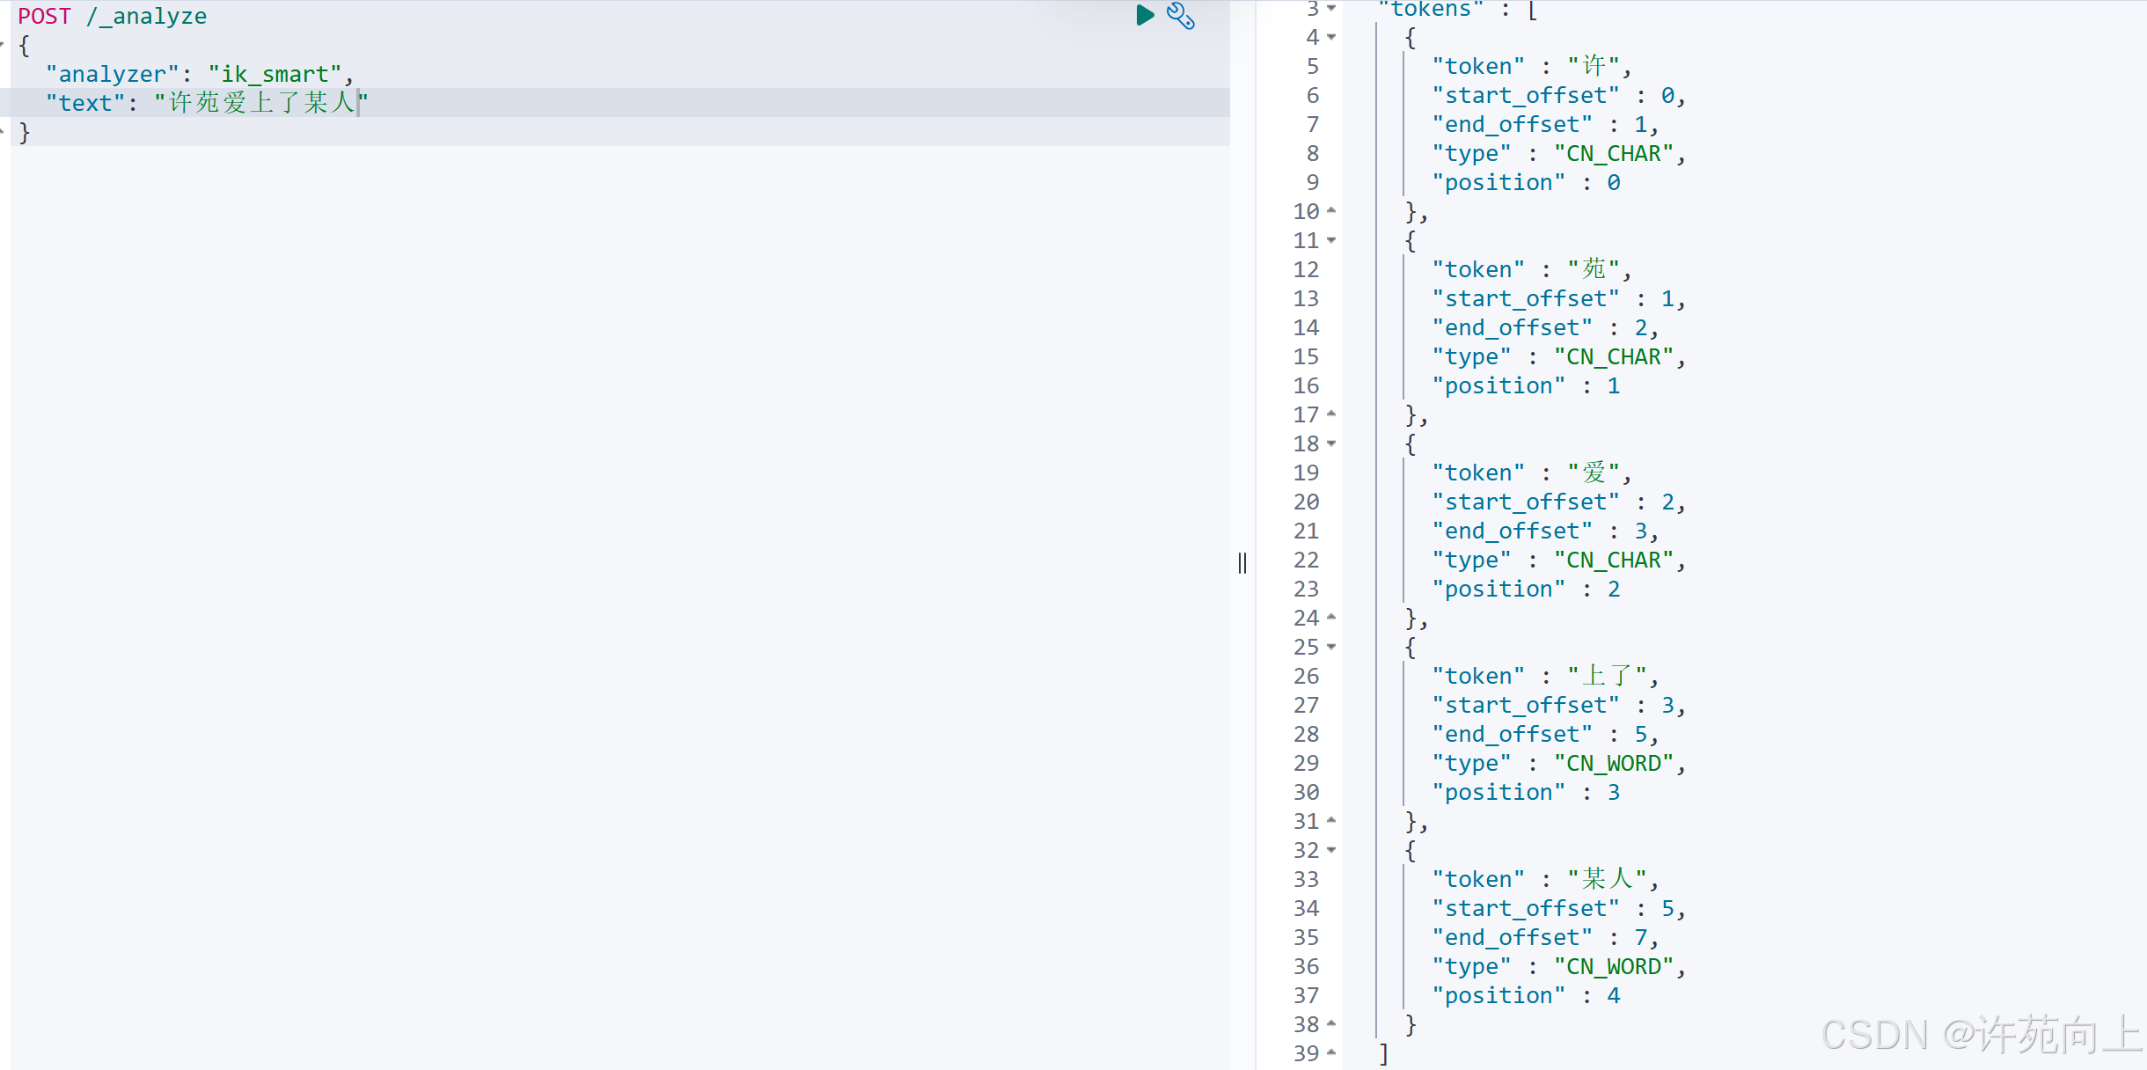Click "start_offset" key on line 27
The width and height of the screenshot is (2147, 1070).
1526,705
